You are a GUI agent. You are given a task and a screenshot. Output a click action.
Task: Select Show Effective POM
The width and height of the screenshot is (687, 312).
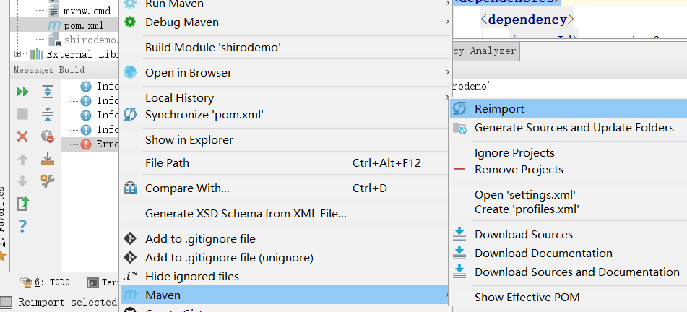[527, 297]
